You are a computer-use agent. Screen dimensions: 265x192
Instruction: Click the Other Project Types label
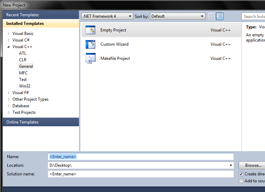[30, 99]
